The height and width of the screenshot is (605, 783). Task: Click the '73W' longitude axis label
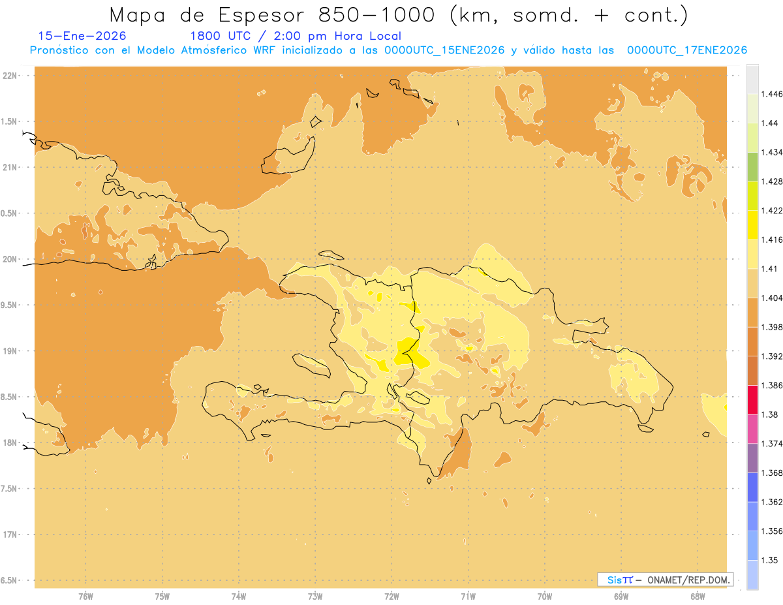(315, 597)
